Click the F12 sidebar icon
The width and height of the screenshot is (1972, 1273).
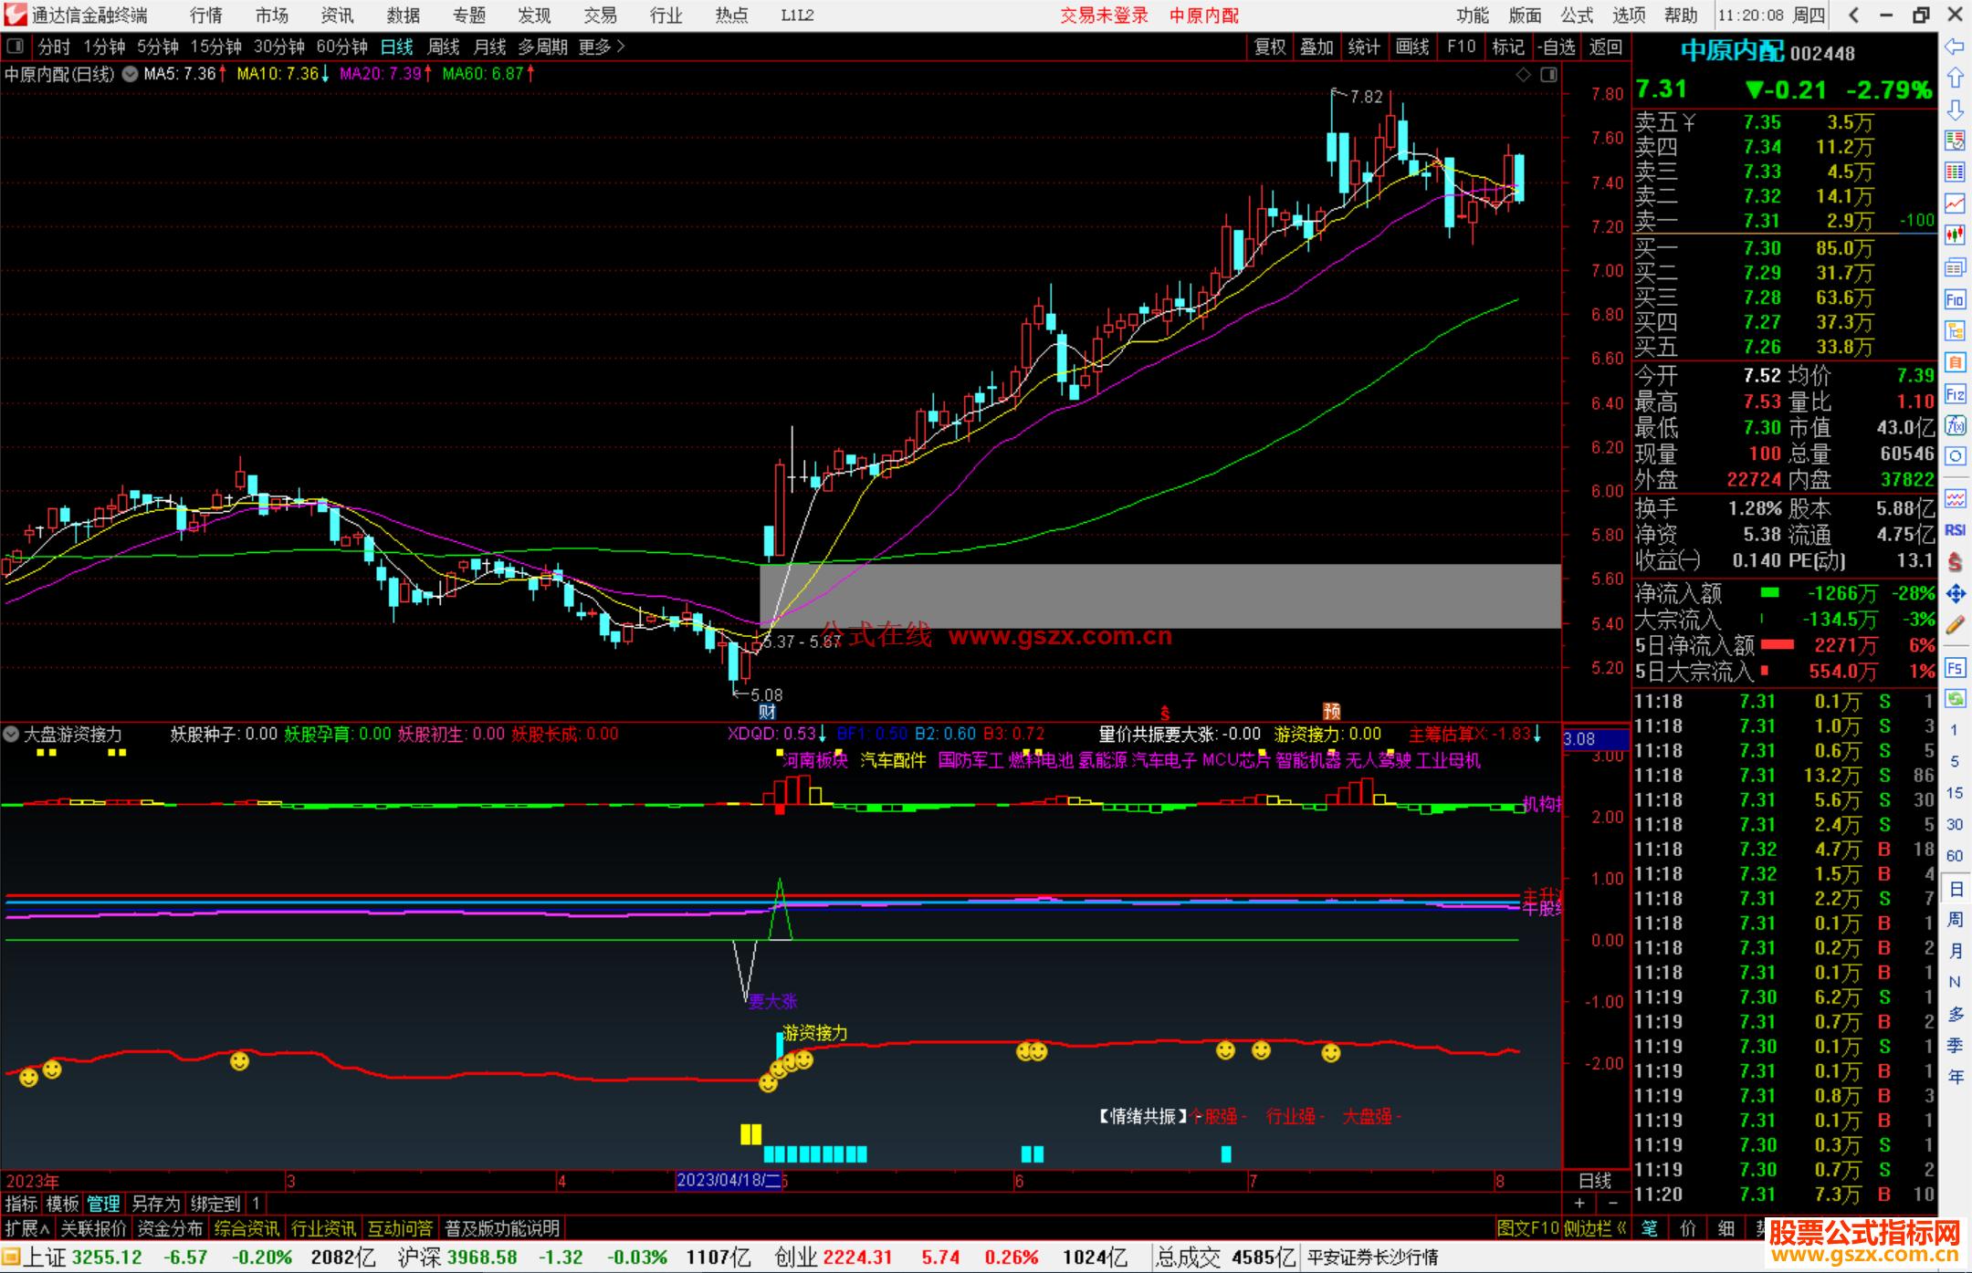tap(1955, 394)
